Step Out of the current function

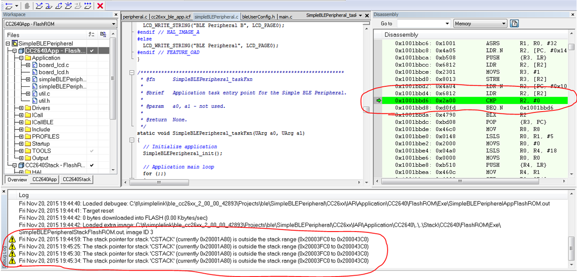tap(59, 6)
